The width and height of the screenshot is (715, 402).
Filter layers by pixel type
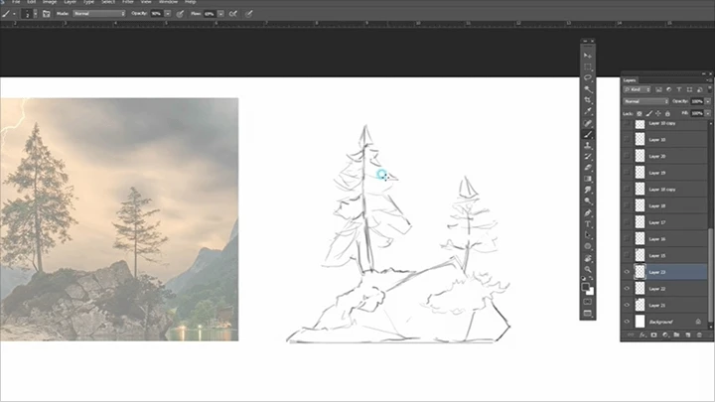pos(659,89)
